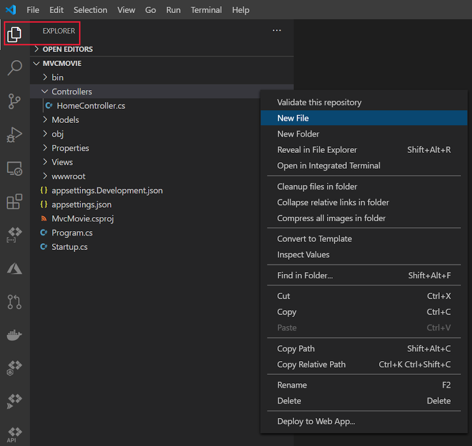The image size is (472, 446).
Task: Open the Run and Debug view
Action: click(x=14, y=135)
